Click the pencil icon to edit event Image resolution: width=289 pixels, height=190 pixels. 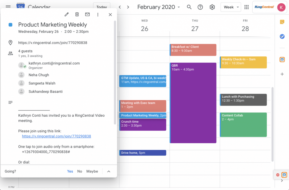[67, 15]
